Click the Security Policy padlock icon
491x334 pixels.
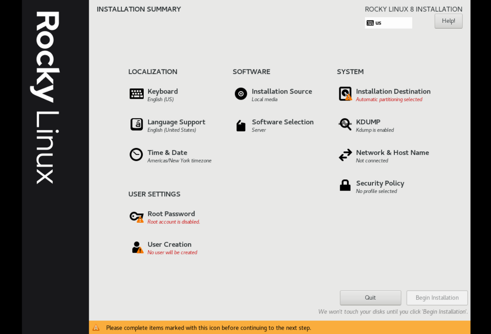[345, 185]
